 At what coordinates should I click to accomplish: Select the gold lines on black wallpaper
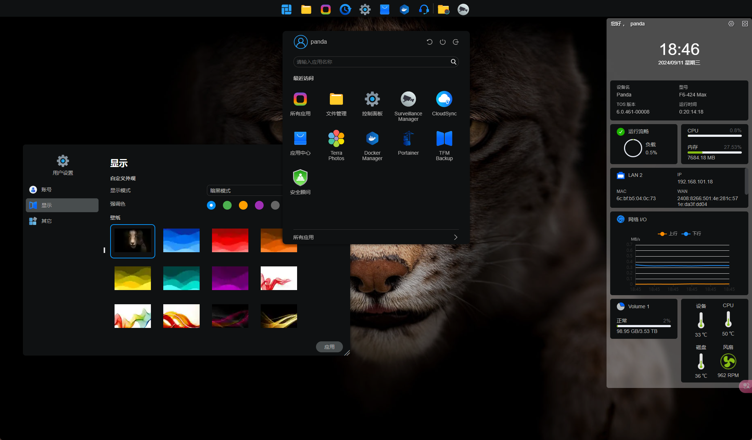(x=279, y=316)
